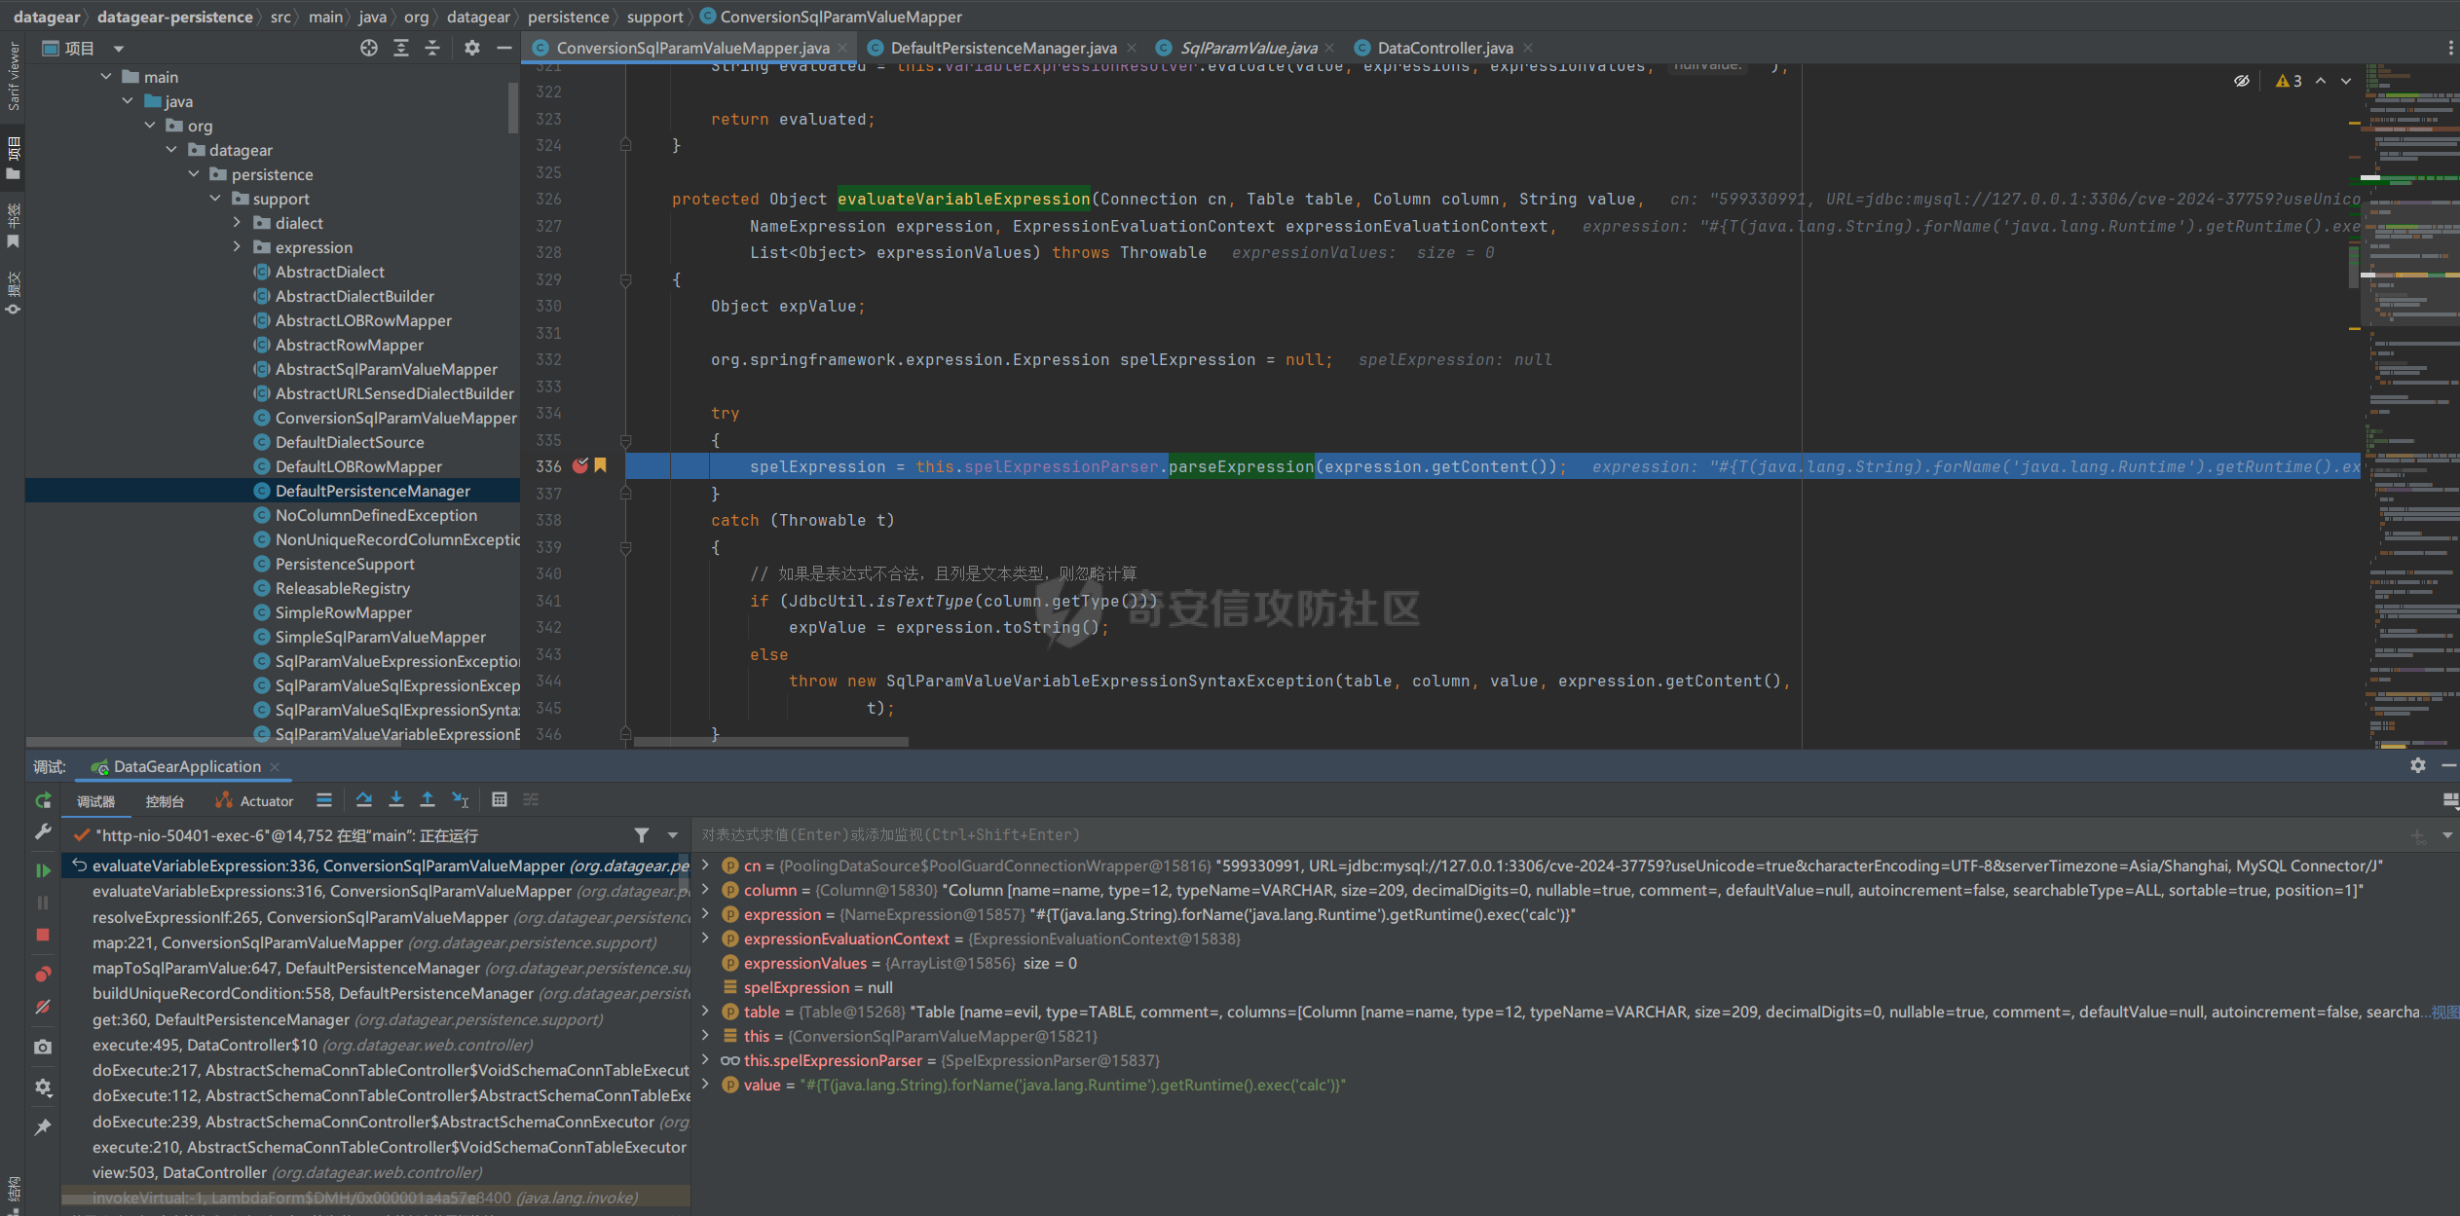Open editor tabs more-options menu
Screen dimensions: 2460x1216
tap(2450, 48)
